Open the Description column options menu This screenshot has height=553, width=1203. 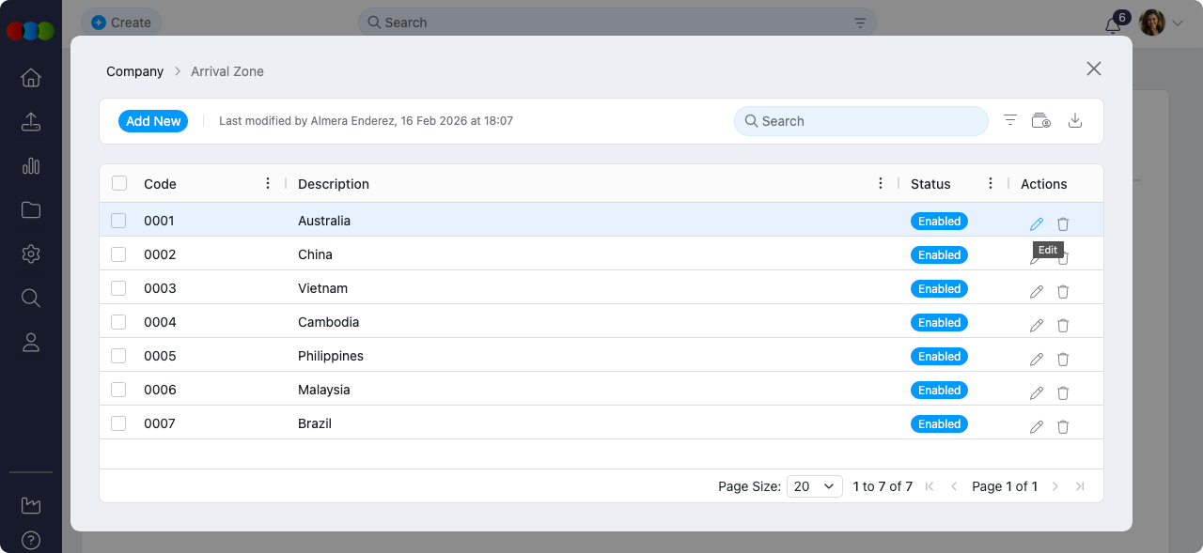(881, 183)
